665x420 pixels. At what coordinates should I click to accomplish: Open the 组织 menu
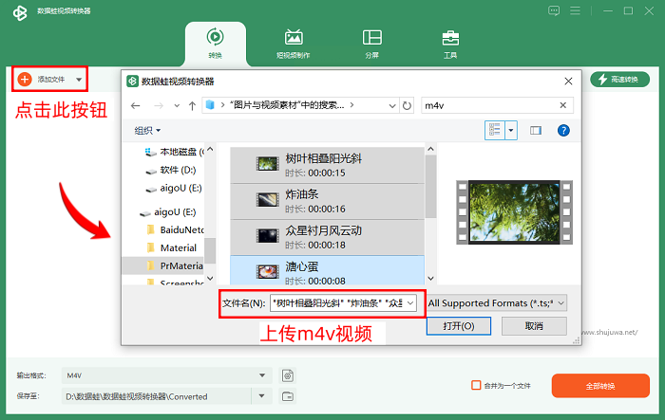tap(147, 131)
